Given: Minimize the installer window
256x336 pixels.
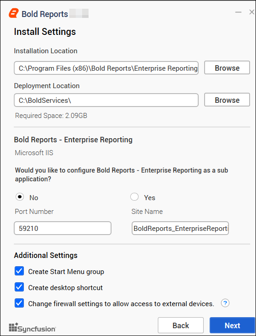Looking at the screenshot, I should (238, 12).
